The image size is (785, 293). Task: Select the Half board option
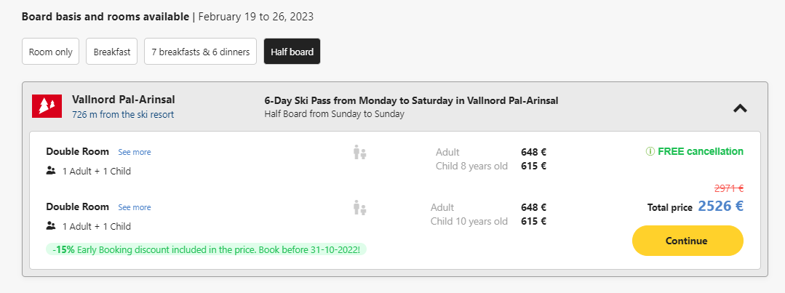point(292,52)
